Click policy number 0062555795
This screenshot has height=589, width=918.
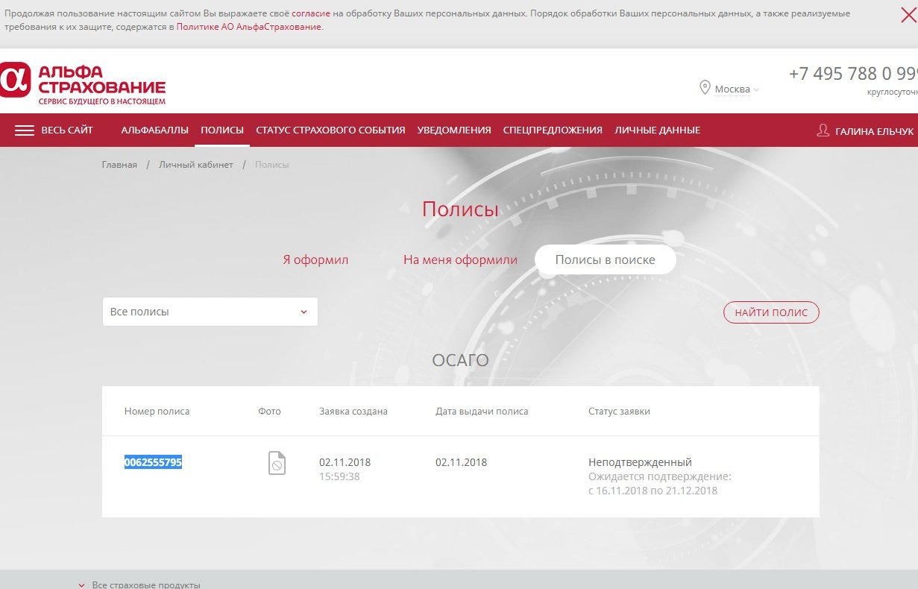point(153,462)
